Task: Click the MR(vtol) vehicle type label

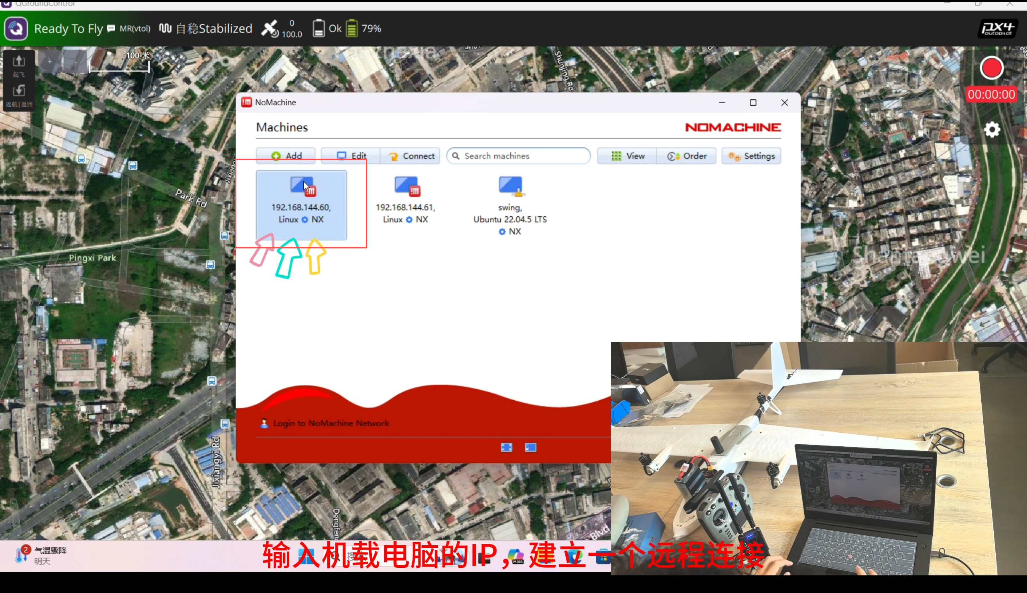Action: tap(135, 28)
